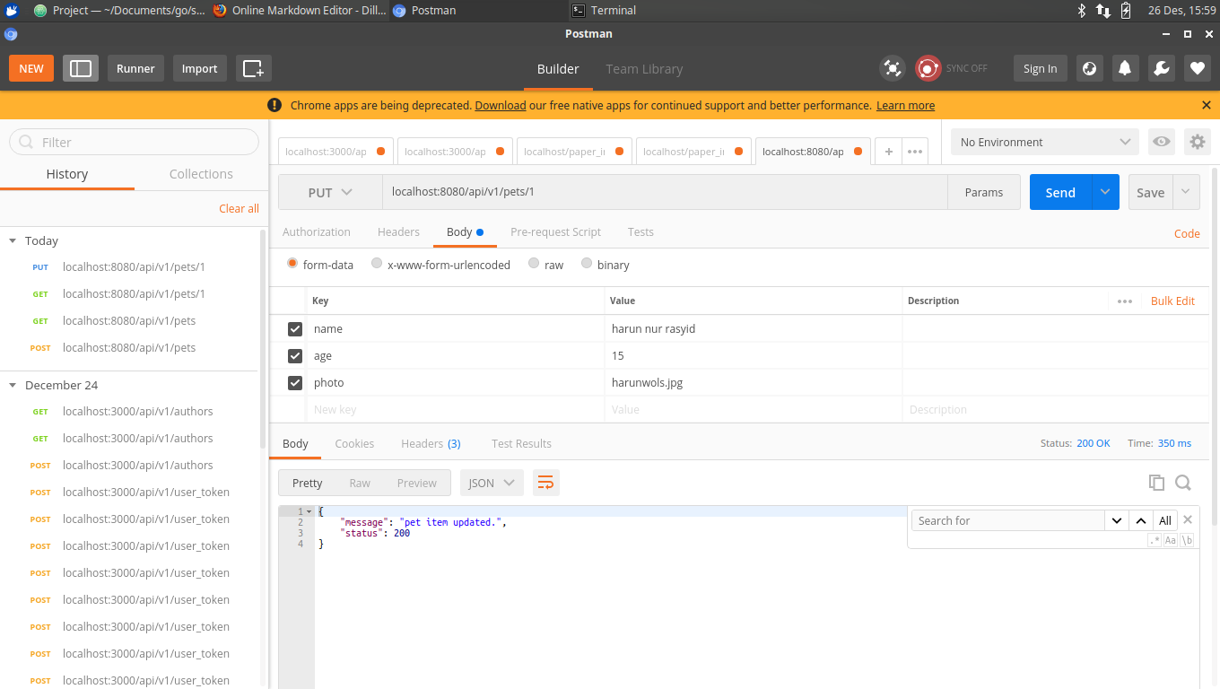Uncheck the age key checkbox
Image resolution: width=1220 pixels, height=689 pixels.
(x=294, y=356)
